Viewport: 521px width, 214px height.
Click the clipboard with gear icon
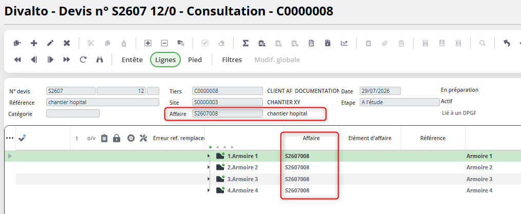[x=278, y=43]
